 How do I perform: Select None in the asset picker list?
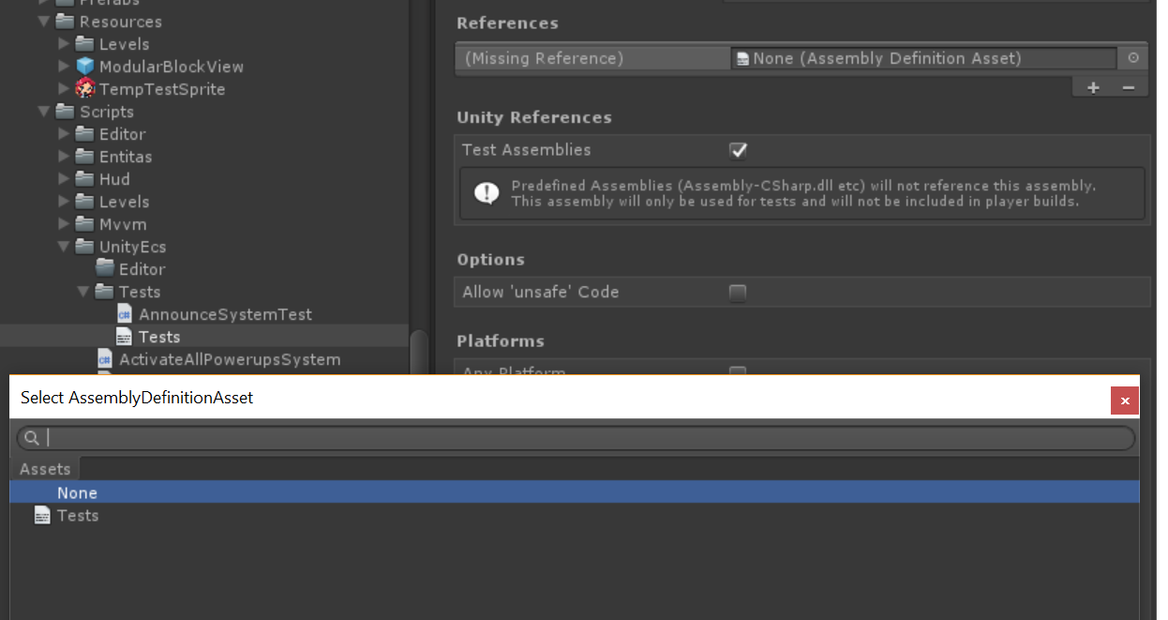pos(78,491)
